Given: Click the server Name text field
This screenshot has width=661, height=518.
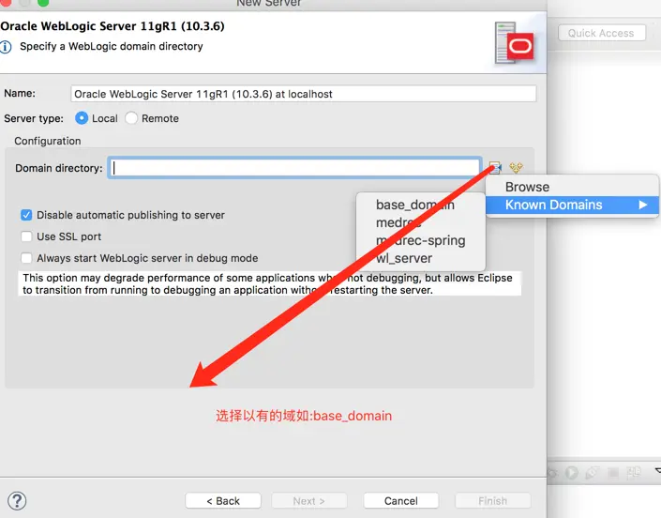Looking at the screenshot, I should (304, 94).
